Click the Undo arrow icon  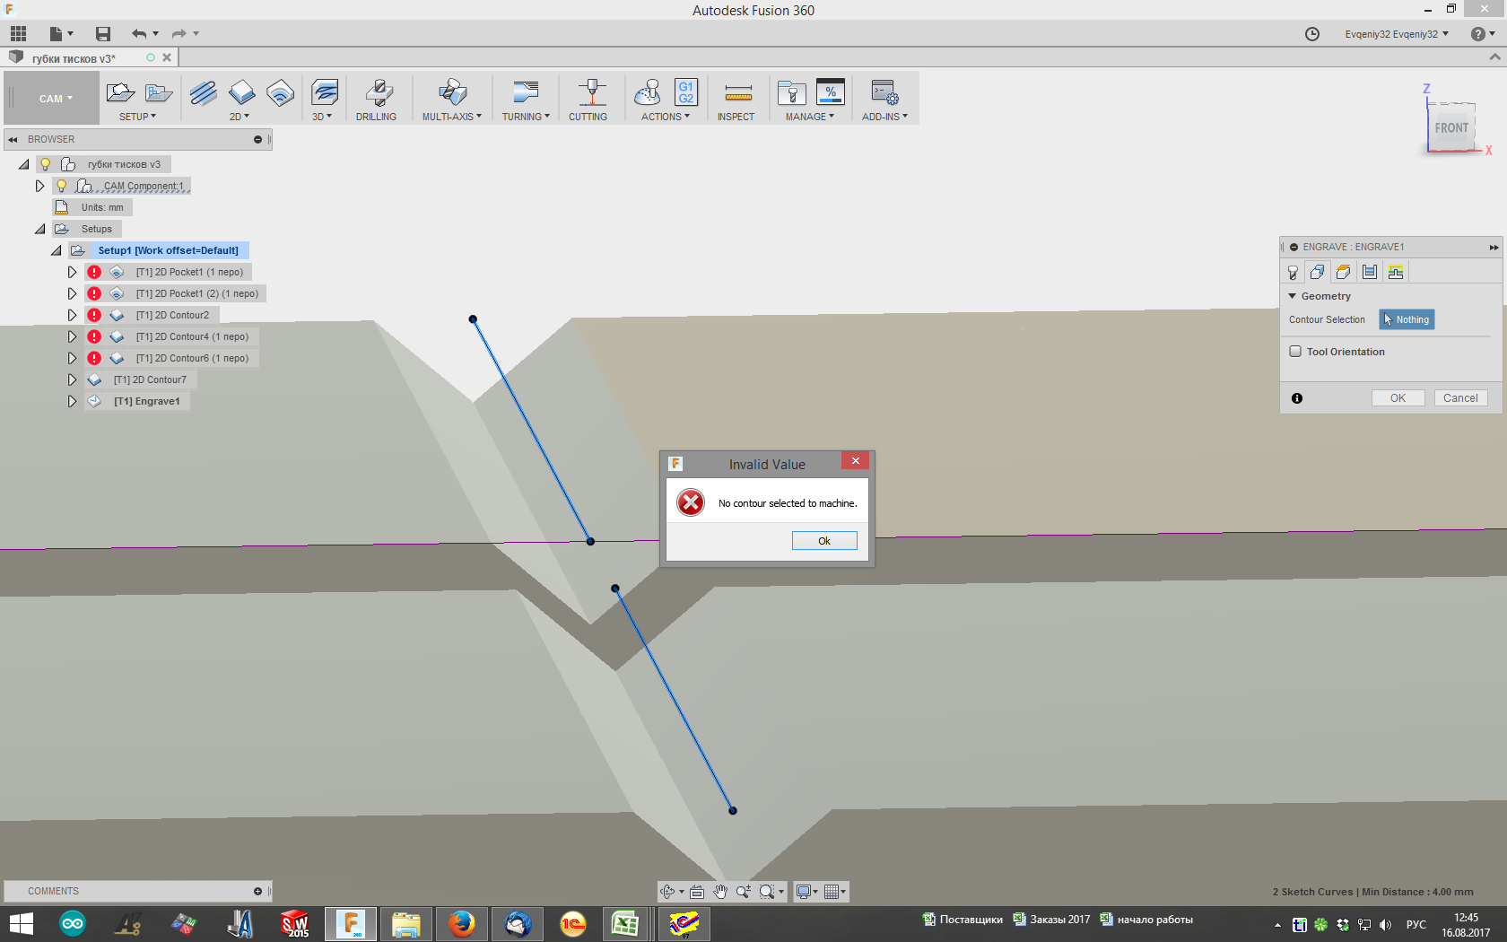139,34
